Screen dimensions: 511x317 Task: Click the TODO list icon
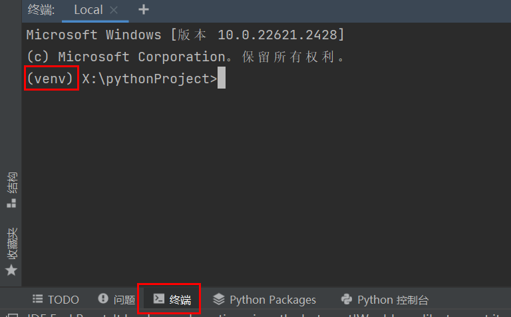pyautogui.click(x=37, y=300)
